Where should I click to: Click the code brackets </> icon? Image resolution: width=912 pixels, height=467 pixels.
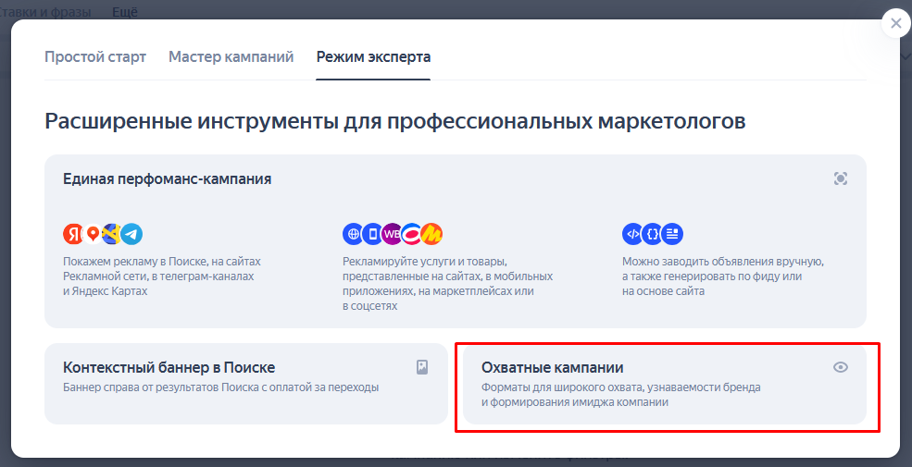point(632,234)
